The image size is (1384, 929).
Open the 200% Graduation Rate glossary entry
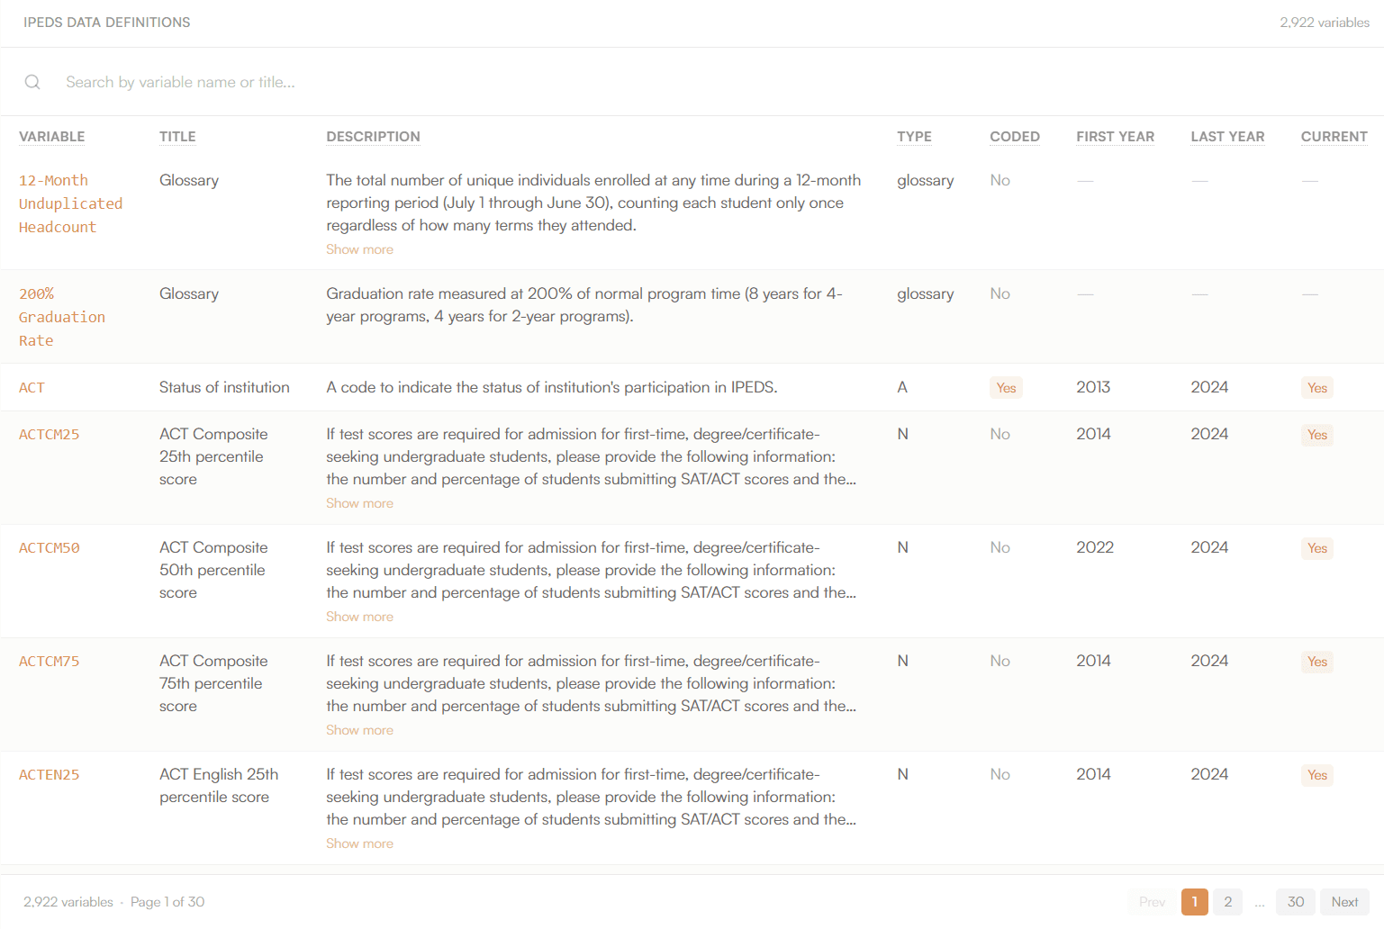62,317
